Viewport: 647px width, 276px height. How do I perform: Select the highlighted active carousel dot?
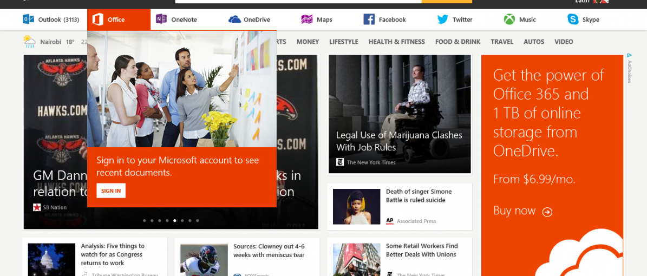click(174, 221)
